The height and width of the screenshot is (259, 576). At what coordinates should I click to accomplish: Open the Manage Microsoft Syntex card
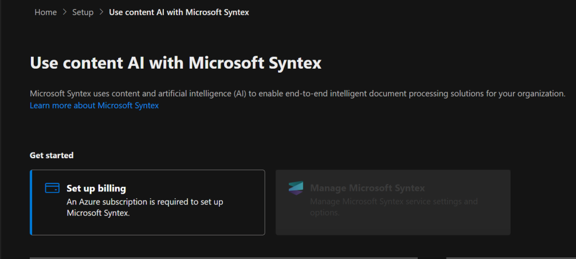click(392, 202)
